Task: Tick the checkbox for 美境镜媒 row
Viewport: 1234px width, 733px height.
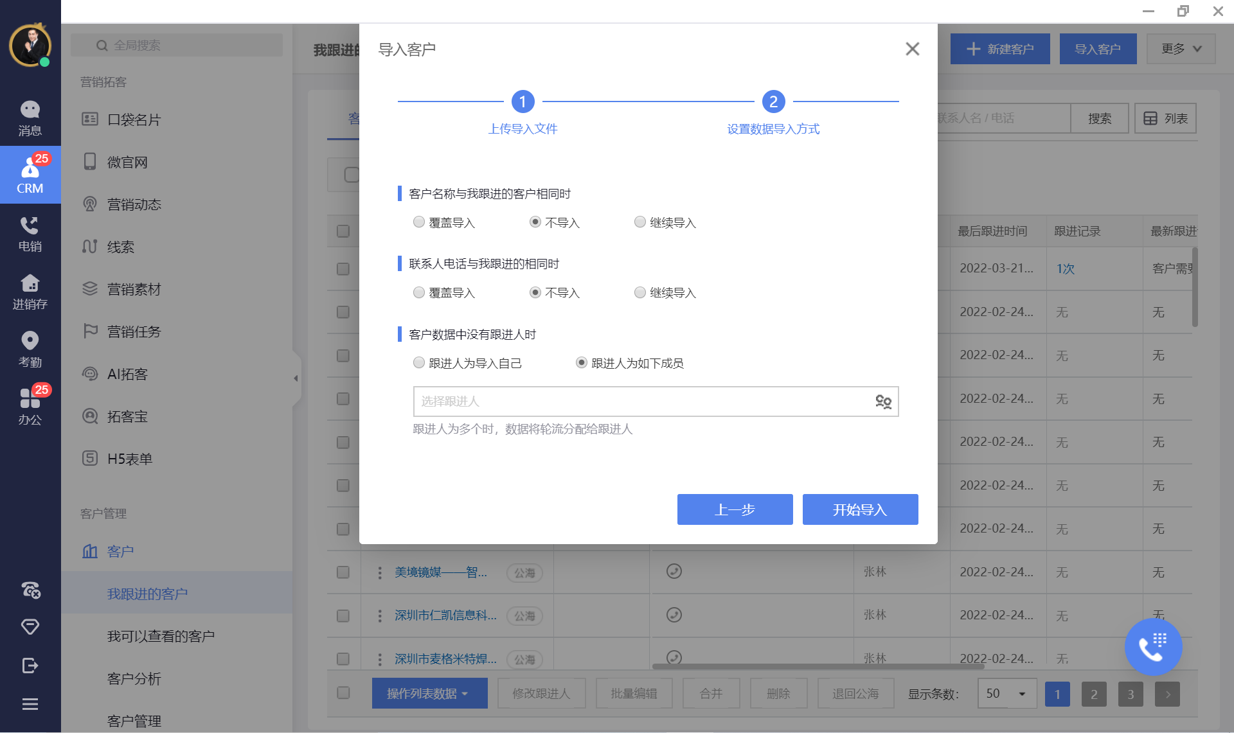Action: coord(343,572)
